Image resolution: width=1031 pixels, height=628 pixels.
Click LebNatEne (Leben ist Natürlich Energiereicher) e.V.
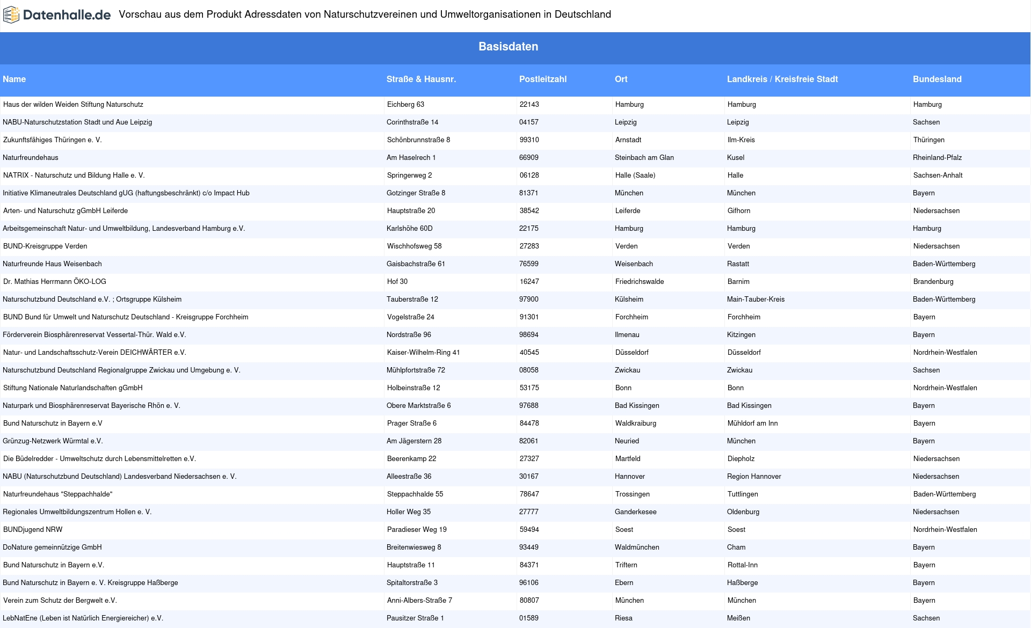click(83, 618)
